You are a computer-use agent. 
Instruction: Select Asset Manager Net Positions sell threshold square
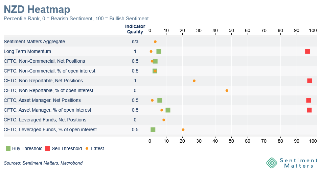pos(308,100)
